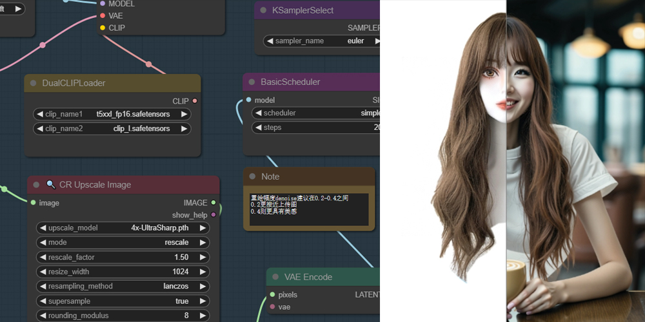The width and height of the screenshot is (645, 322).
Task: Click inside the Note text area
Action: click(x=309, y=209)
